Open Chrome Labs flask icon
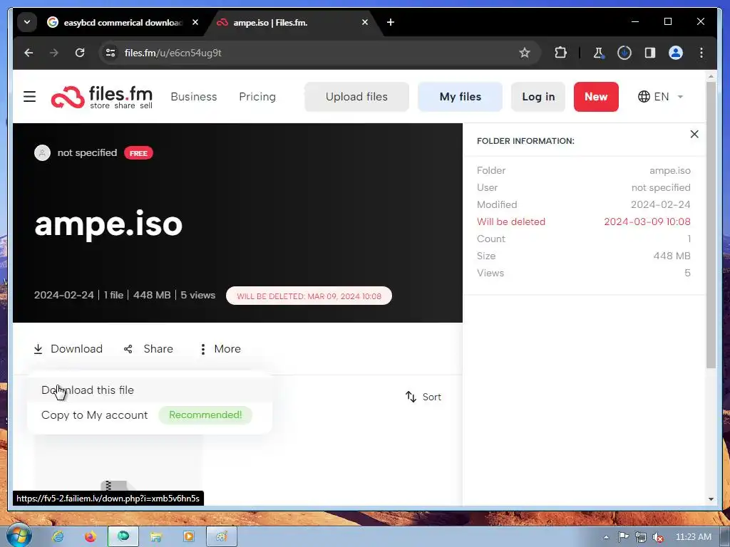The width and height of the screenshot is (730, 547). 599,53
